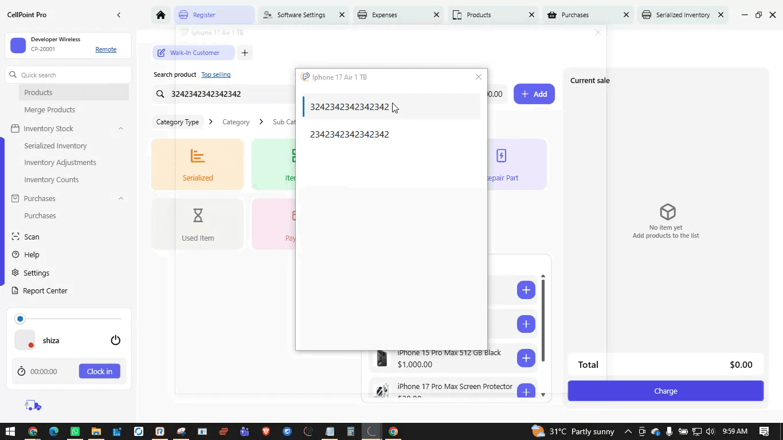783x440 pixels.
Task: Click the Quick search field
Action: coord(69,75)
